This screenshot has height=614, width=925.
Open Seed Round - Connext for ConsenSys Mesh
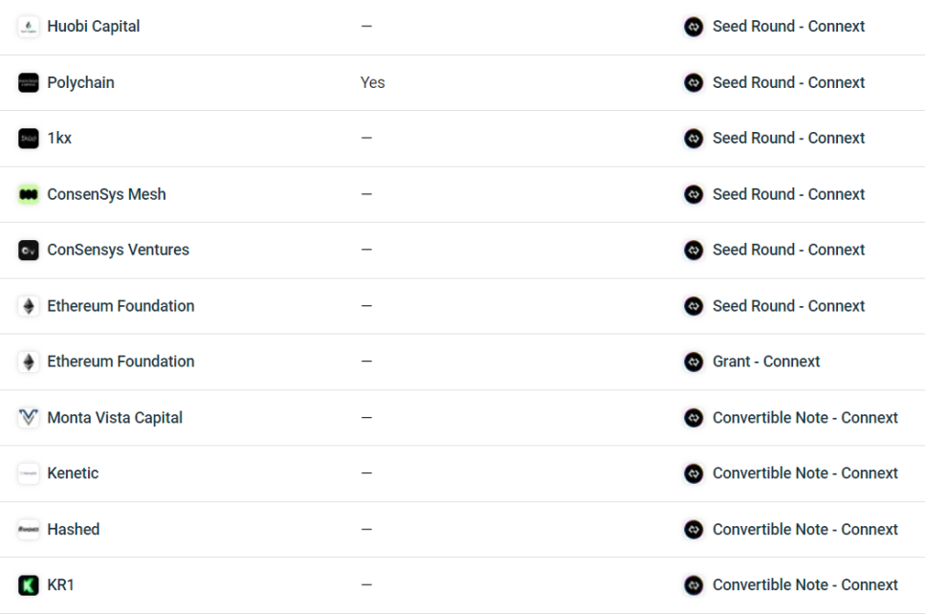tap(789, 194)
